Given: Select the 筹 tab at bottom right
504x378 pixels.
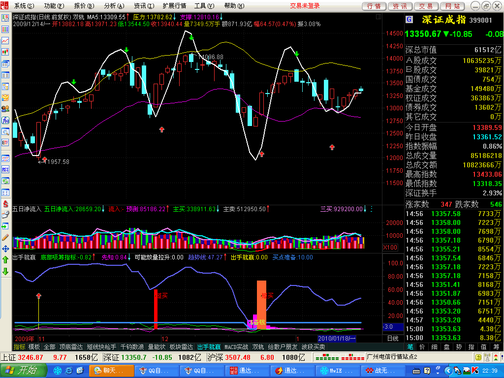Looking at the screenshot, I should click(x=496, y=346).
